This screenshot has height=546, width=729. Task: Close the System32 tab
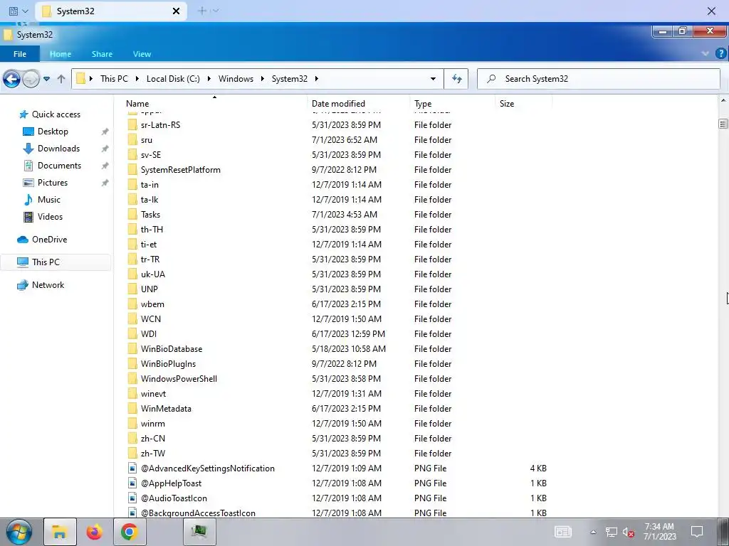pyautogui.click(x=177, y=11)
